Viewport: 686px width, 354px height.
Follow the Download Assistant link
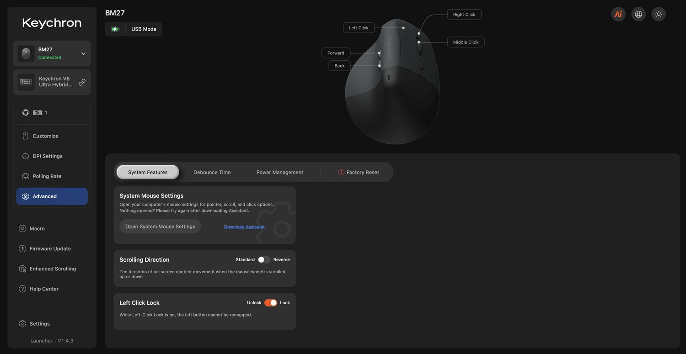(244, 227)
